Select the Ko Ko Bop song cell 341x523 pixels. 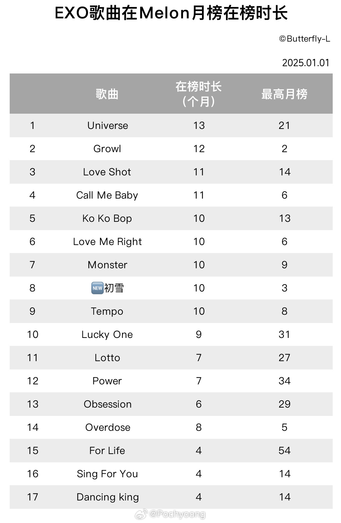click(107, 218)
